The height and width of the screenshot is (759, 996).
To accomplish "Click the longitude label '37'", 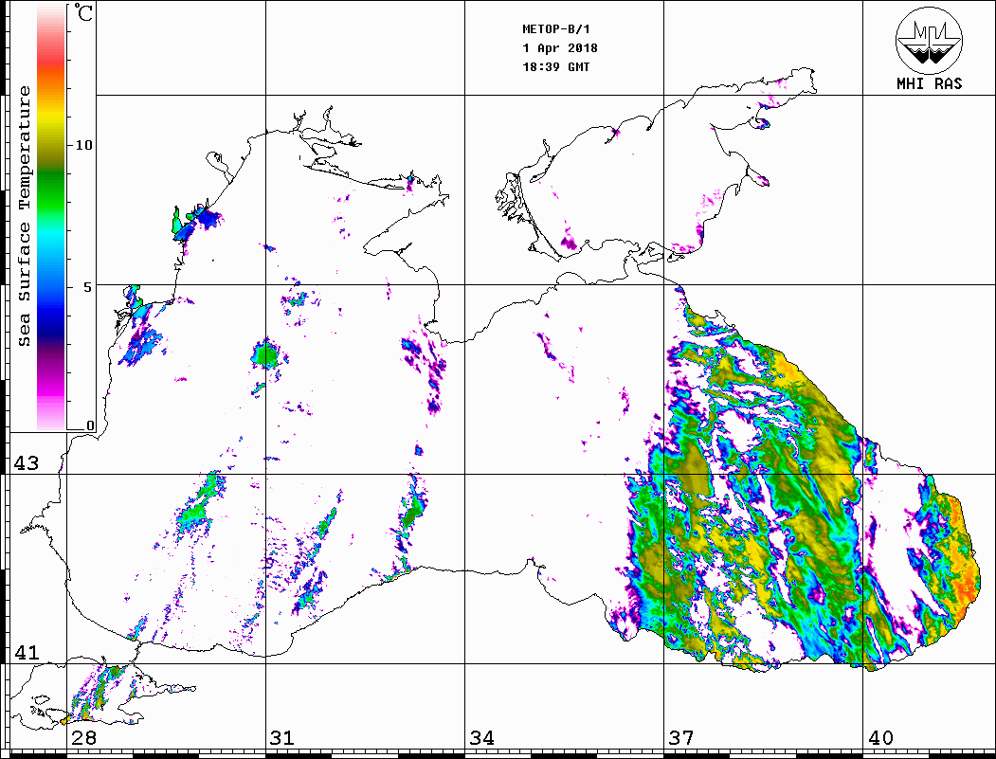I will [x=681, y=738].
